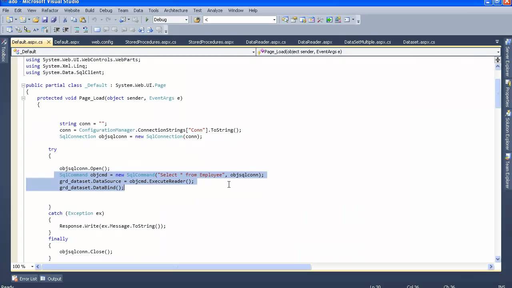Open the Architecture menu
Screen dimensions: 512x288
click(176, 10)
